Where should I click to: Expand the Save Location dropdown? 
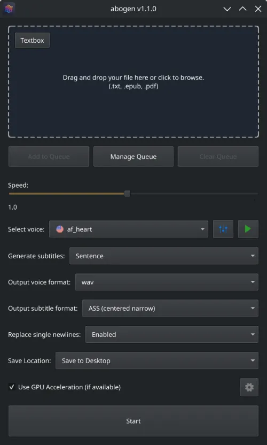pos(157,360)
